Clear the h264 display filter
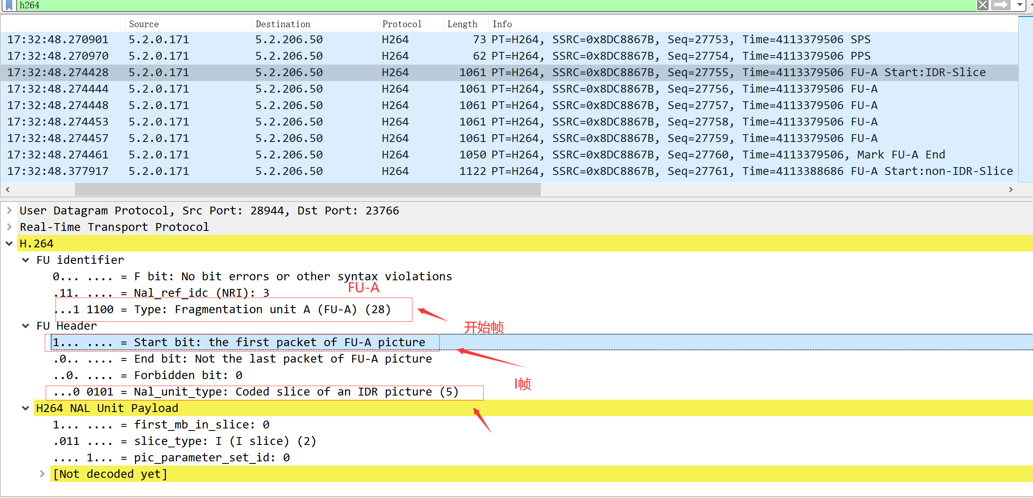 tap(982, 5)
